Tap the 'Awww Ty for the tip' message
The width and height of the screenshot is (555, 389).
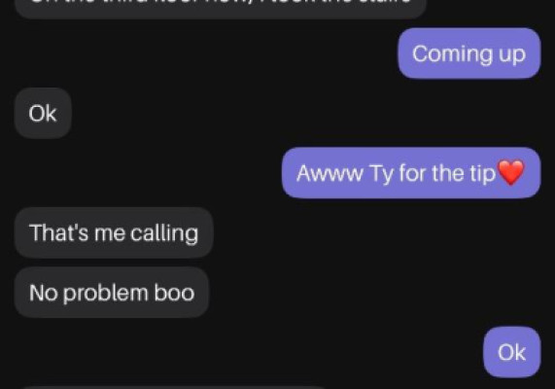click(411, 173)
